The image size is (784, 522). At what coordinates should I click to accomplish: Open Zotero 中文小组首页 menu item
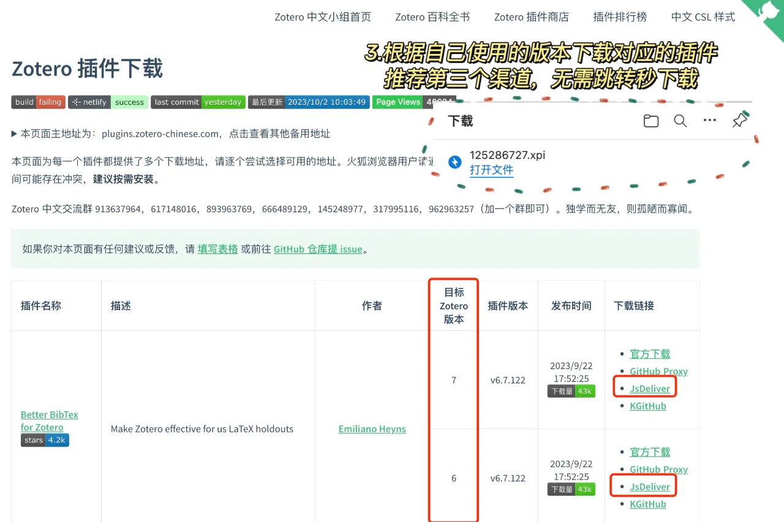pos(323,17)
